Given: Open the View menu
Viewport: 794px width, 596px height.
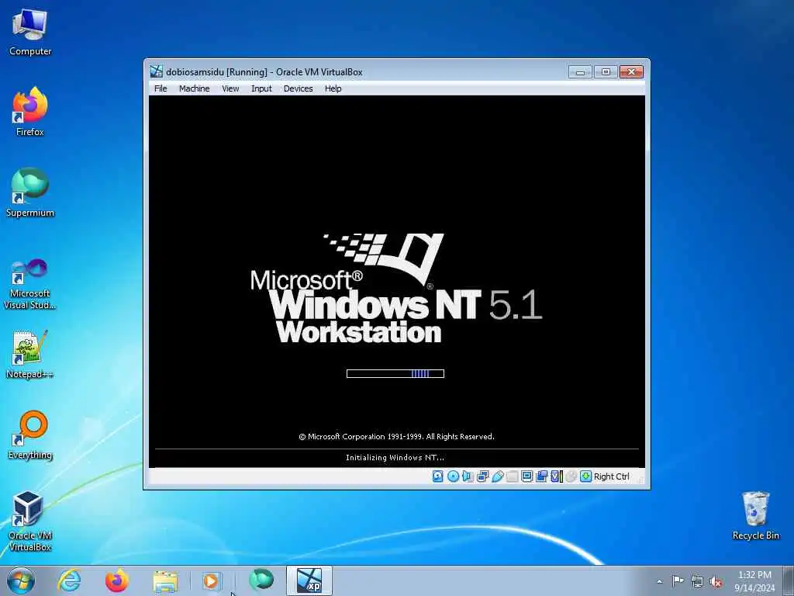Looking at the screenshot, I should pyautogui.click(x=230, y=88).
